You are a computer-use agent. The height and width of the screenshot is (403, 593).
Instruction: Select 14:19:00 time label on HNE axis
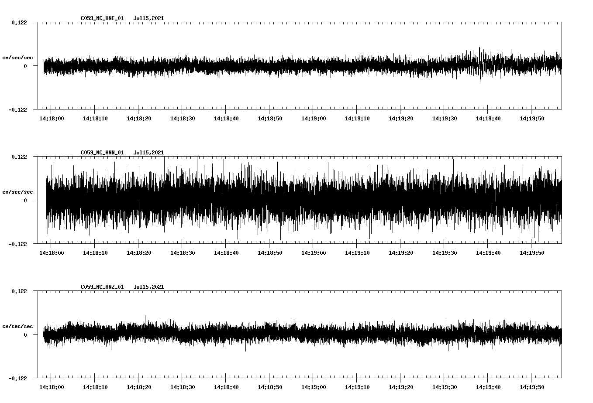pos(314,119)
